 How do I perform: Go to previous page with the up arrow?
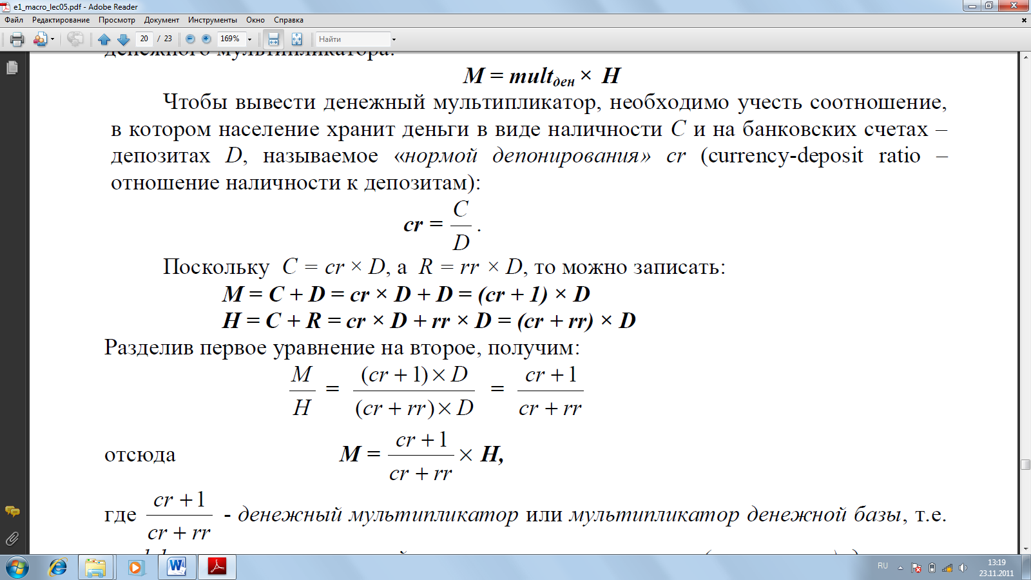coord(104,39)
